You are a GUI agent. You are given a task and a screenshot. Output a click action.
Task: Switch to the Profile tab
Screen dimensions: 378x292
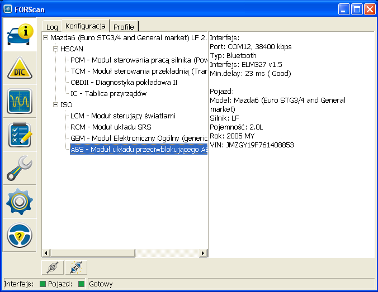point(124,27)
